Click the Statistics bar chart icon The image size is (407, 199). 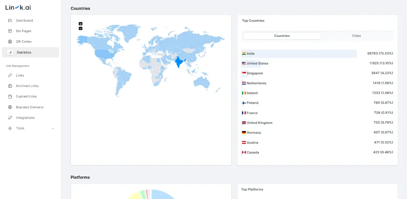pos(10,52)
